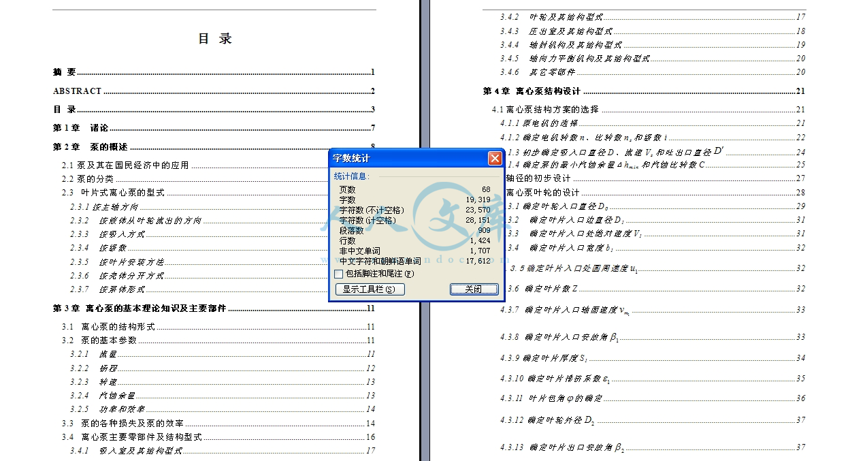The height and width of the screenshot is (461, 848).
Task: Click the 目 录 heading at page top
Action: tap(215, 39)
